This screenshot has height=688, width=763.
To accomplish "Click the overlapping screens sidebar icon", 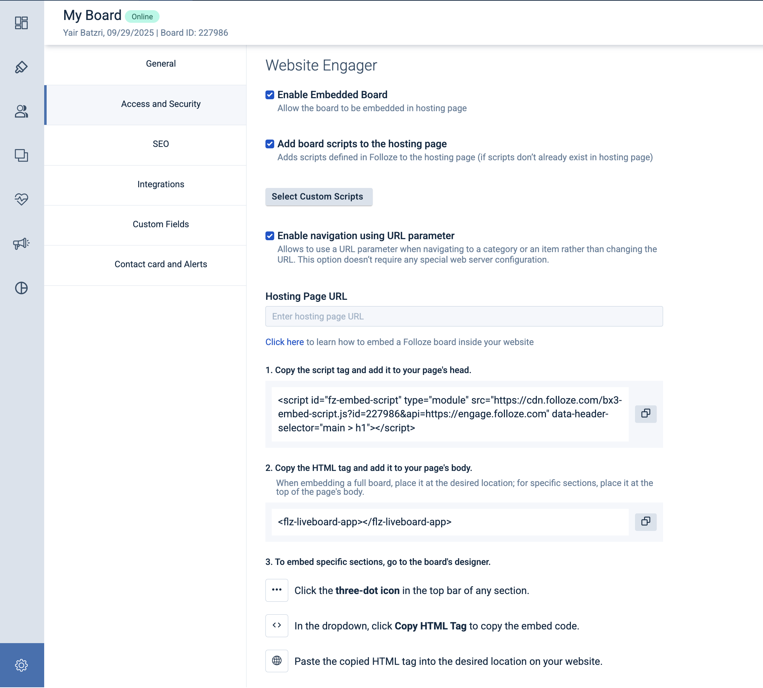I will click(21, 155).
